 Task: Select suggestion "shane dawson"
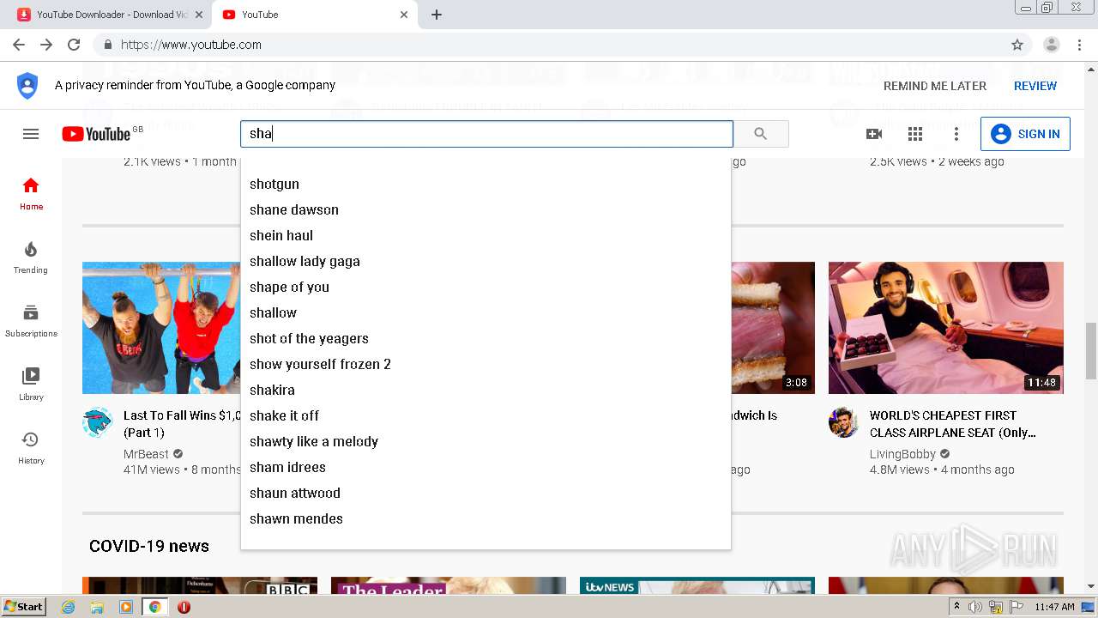486,209
